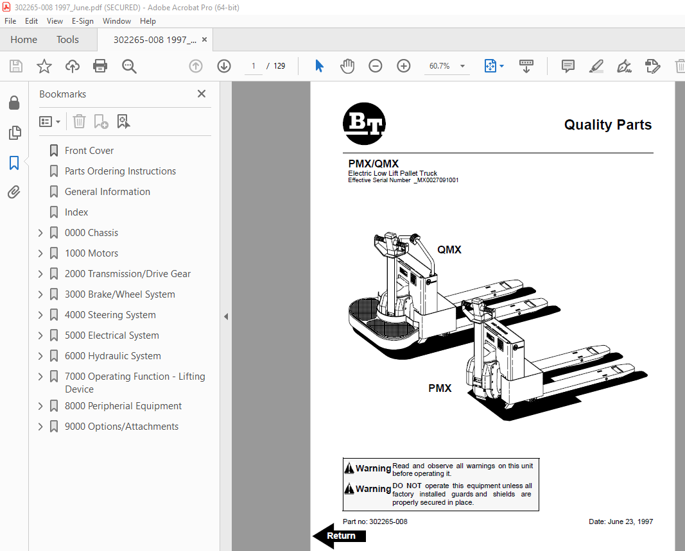Click the page number field
685x551 pixels.
[x=254, y=66]
